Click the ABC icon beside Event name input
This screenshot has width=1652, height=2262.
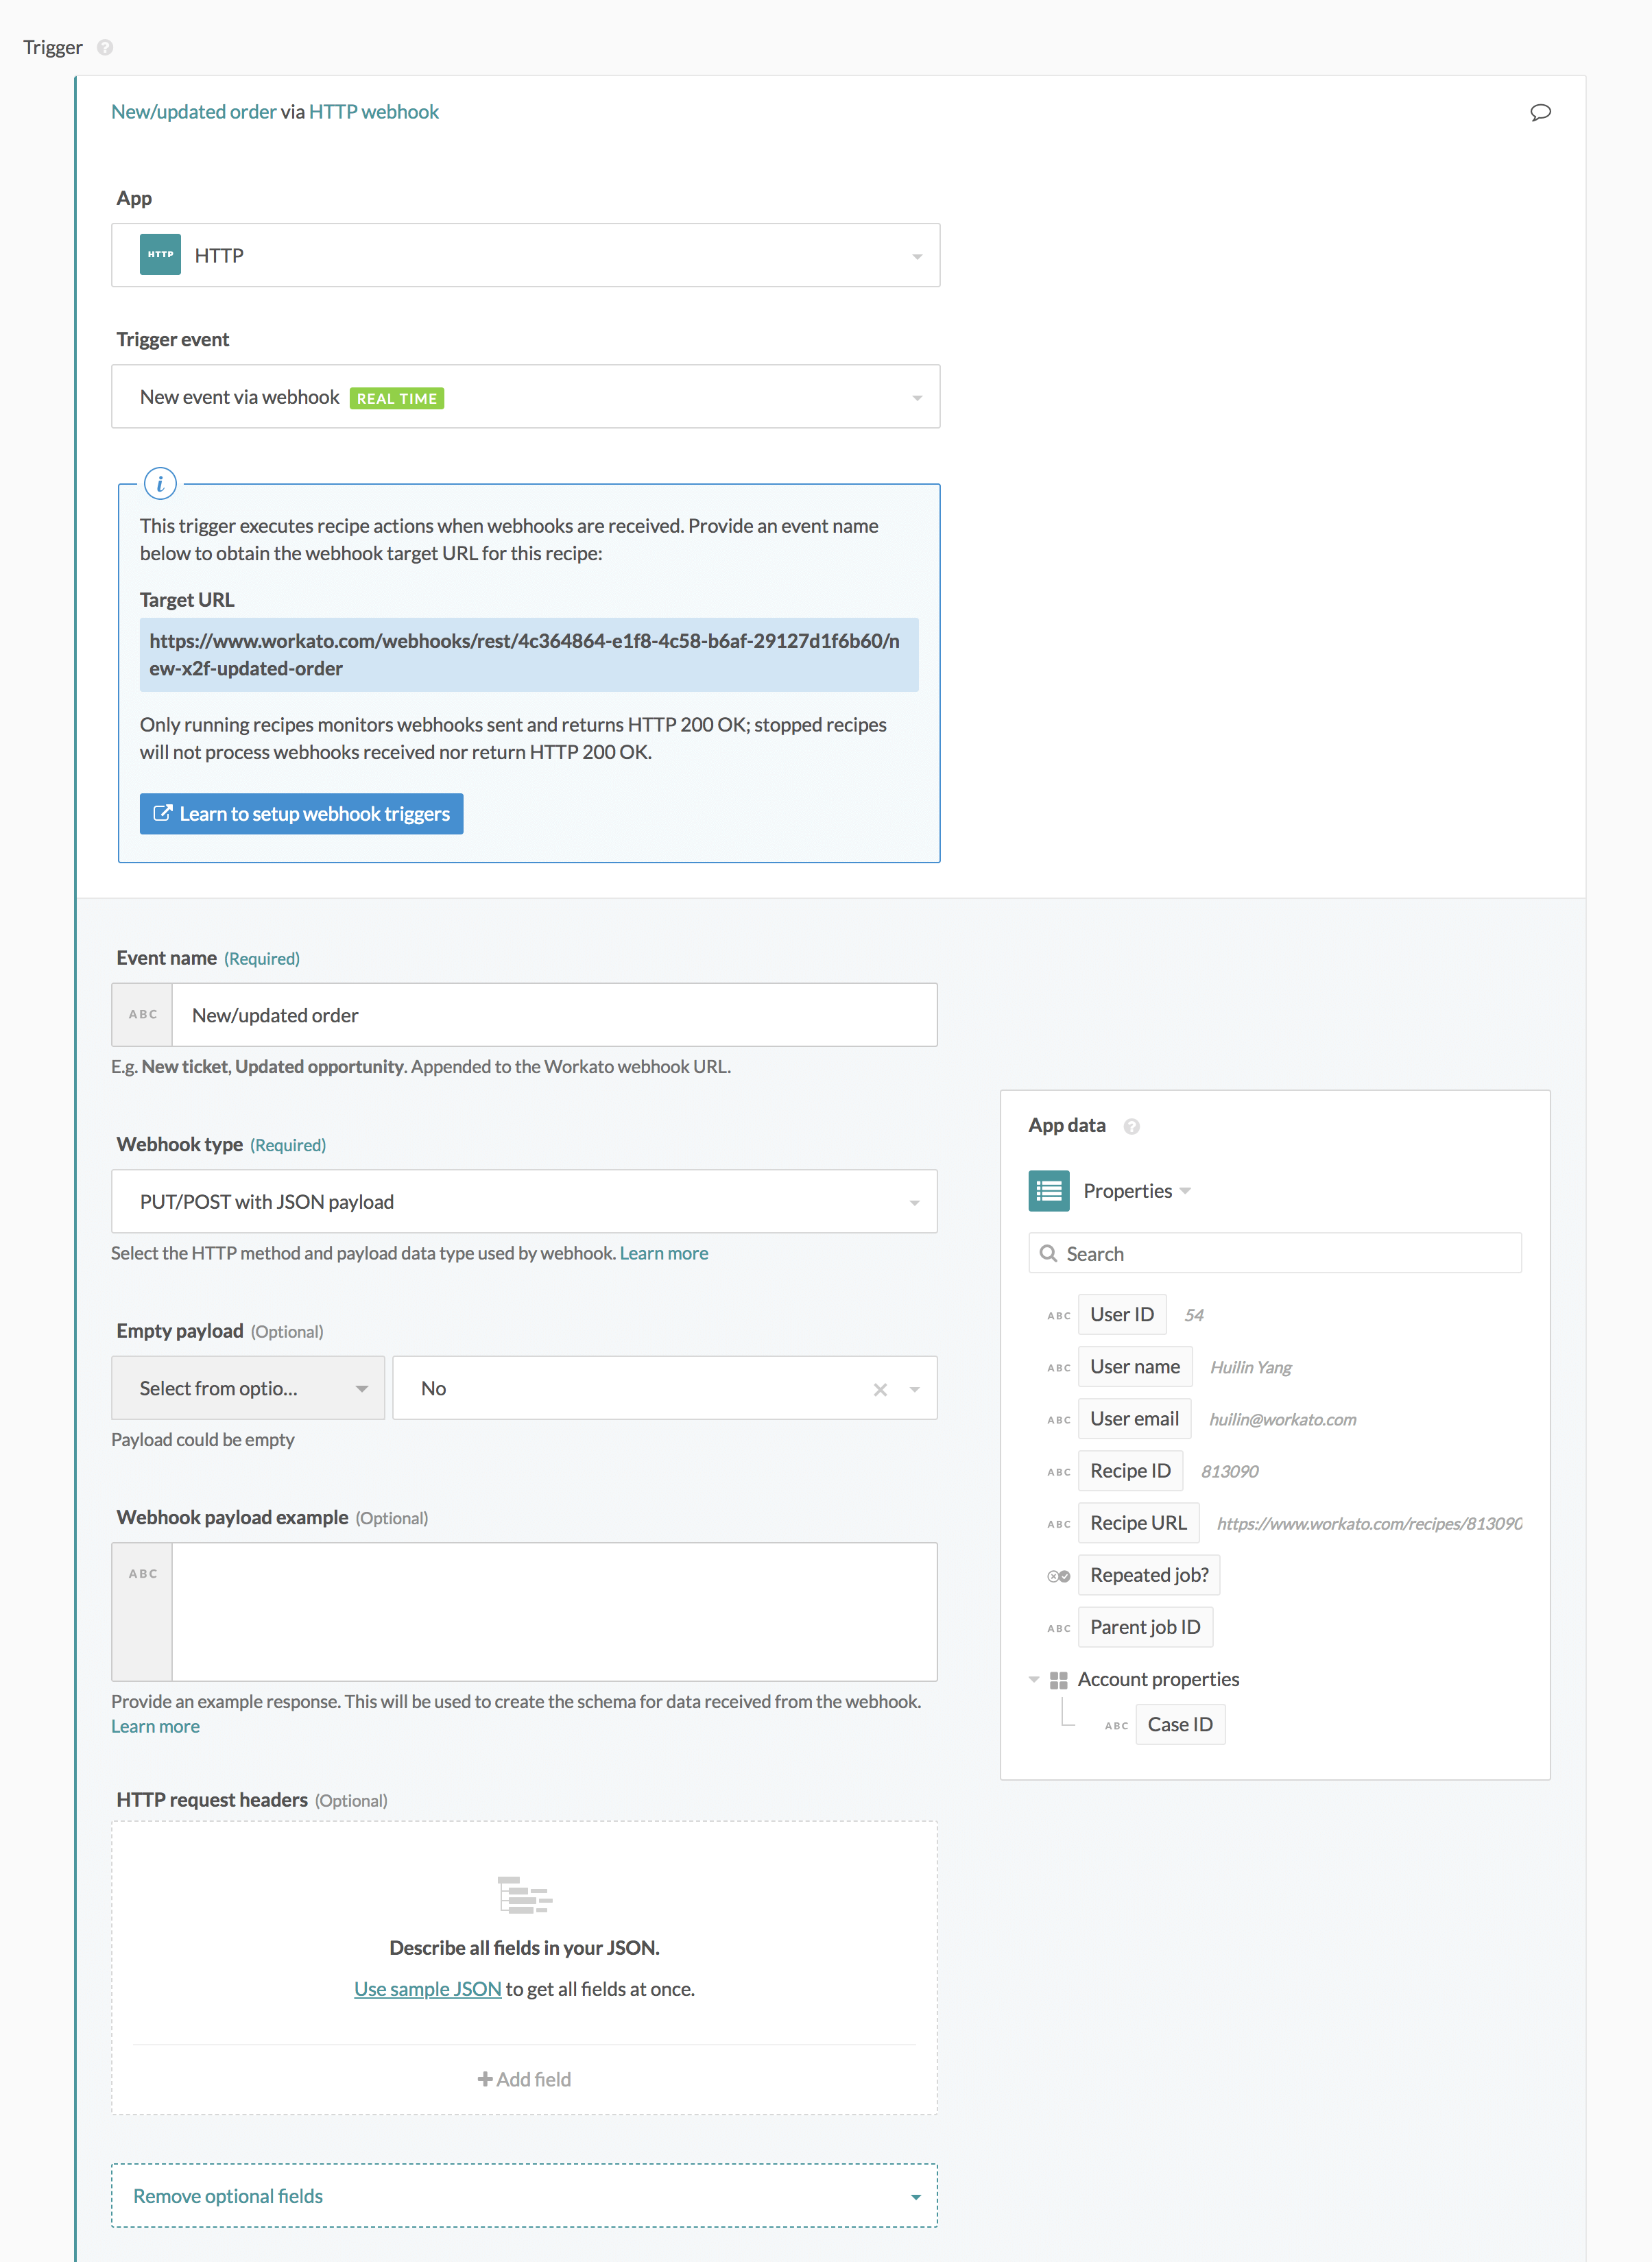pyautogui.click(x=142, y=1013)
